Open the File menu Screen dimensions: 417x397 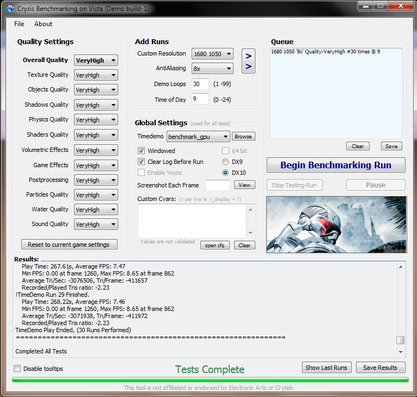[19, 24]
